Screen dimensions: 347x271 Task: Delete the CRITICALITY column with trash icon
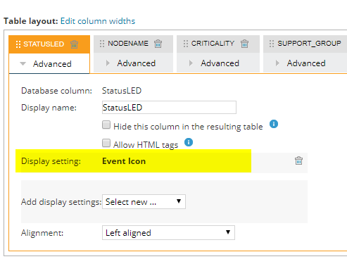click(x=244, y=44)
